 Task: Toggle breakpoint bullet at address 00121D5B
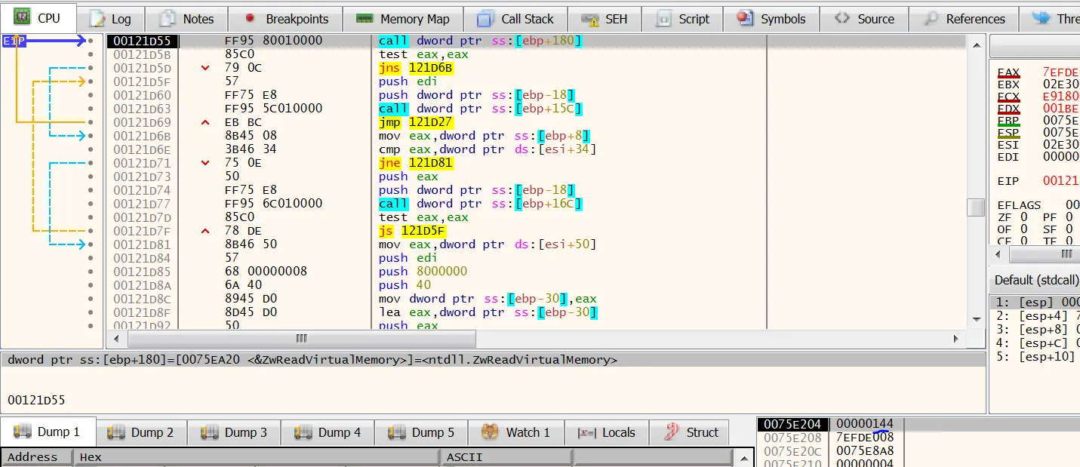[91, 54]
